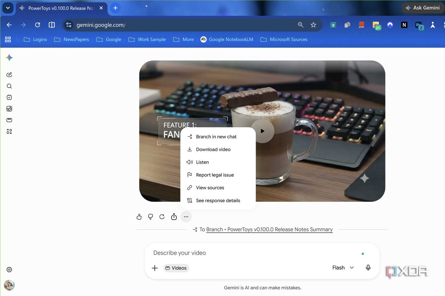Open the More bookmarks folder
This screenshot has height=296, width=445.
184,39
